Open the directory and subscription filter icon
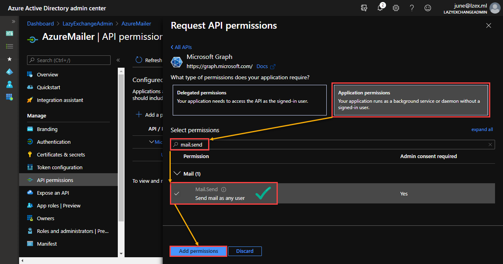This screenshot has width=503, height=264. pyautogui.click(x=363, y=8)
